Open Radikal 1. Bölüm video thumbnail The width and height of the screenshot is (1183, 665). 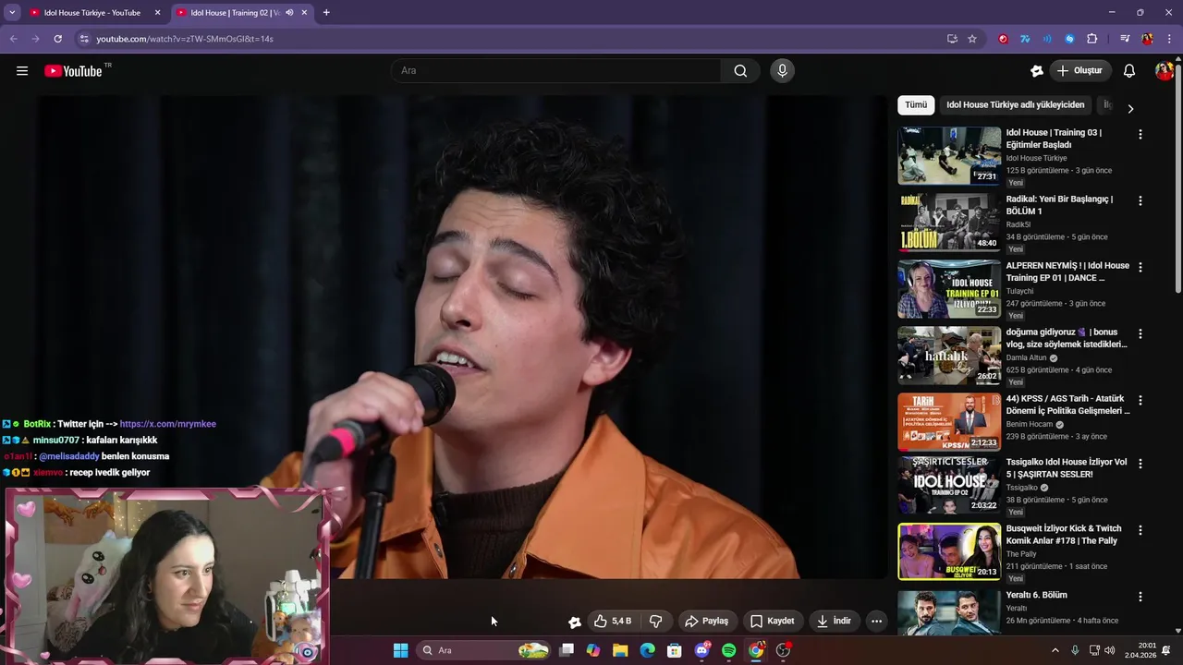click(x=949, y=222)
